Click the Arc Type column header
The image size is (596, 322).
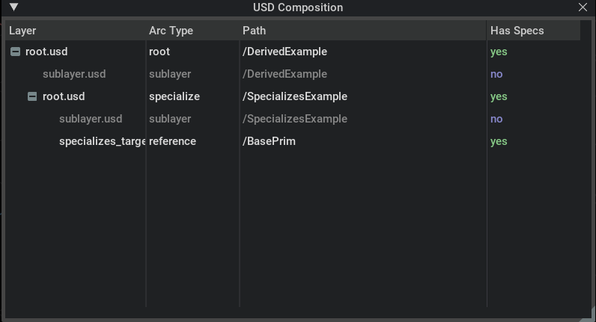[x=171, y=31]
